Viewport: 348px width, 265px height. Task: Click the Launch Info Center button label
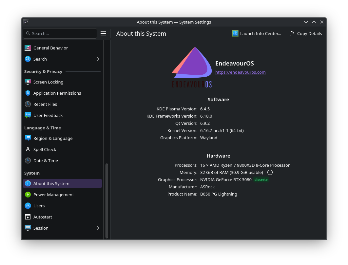click(x=261, y=33)
